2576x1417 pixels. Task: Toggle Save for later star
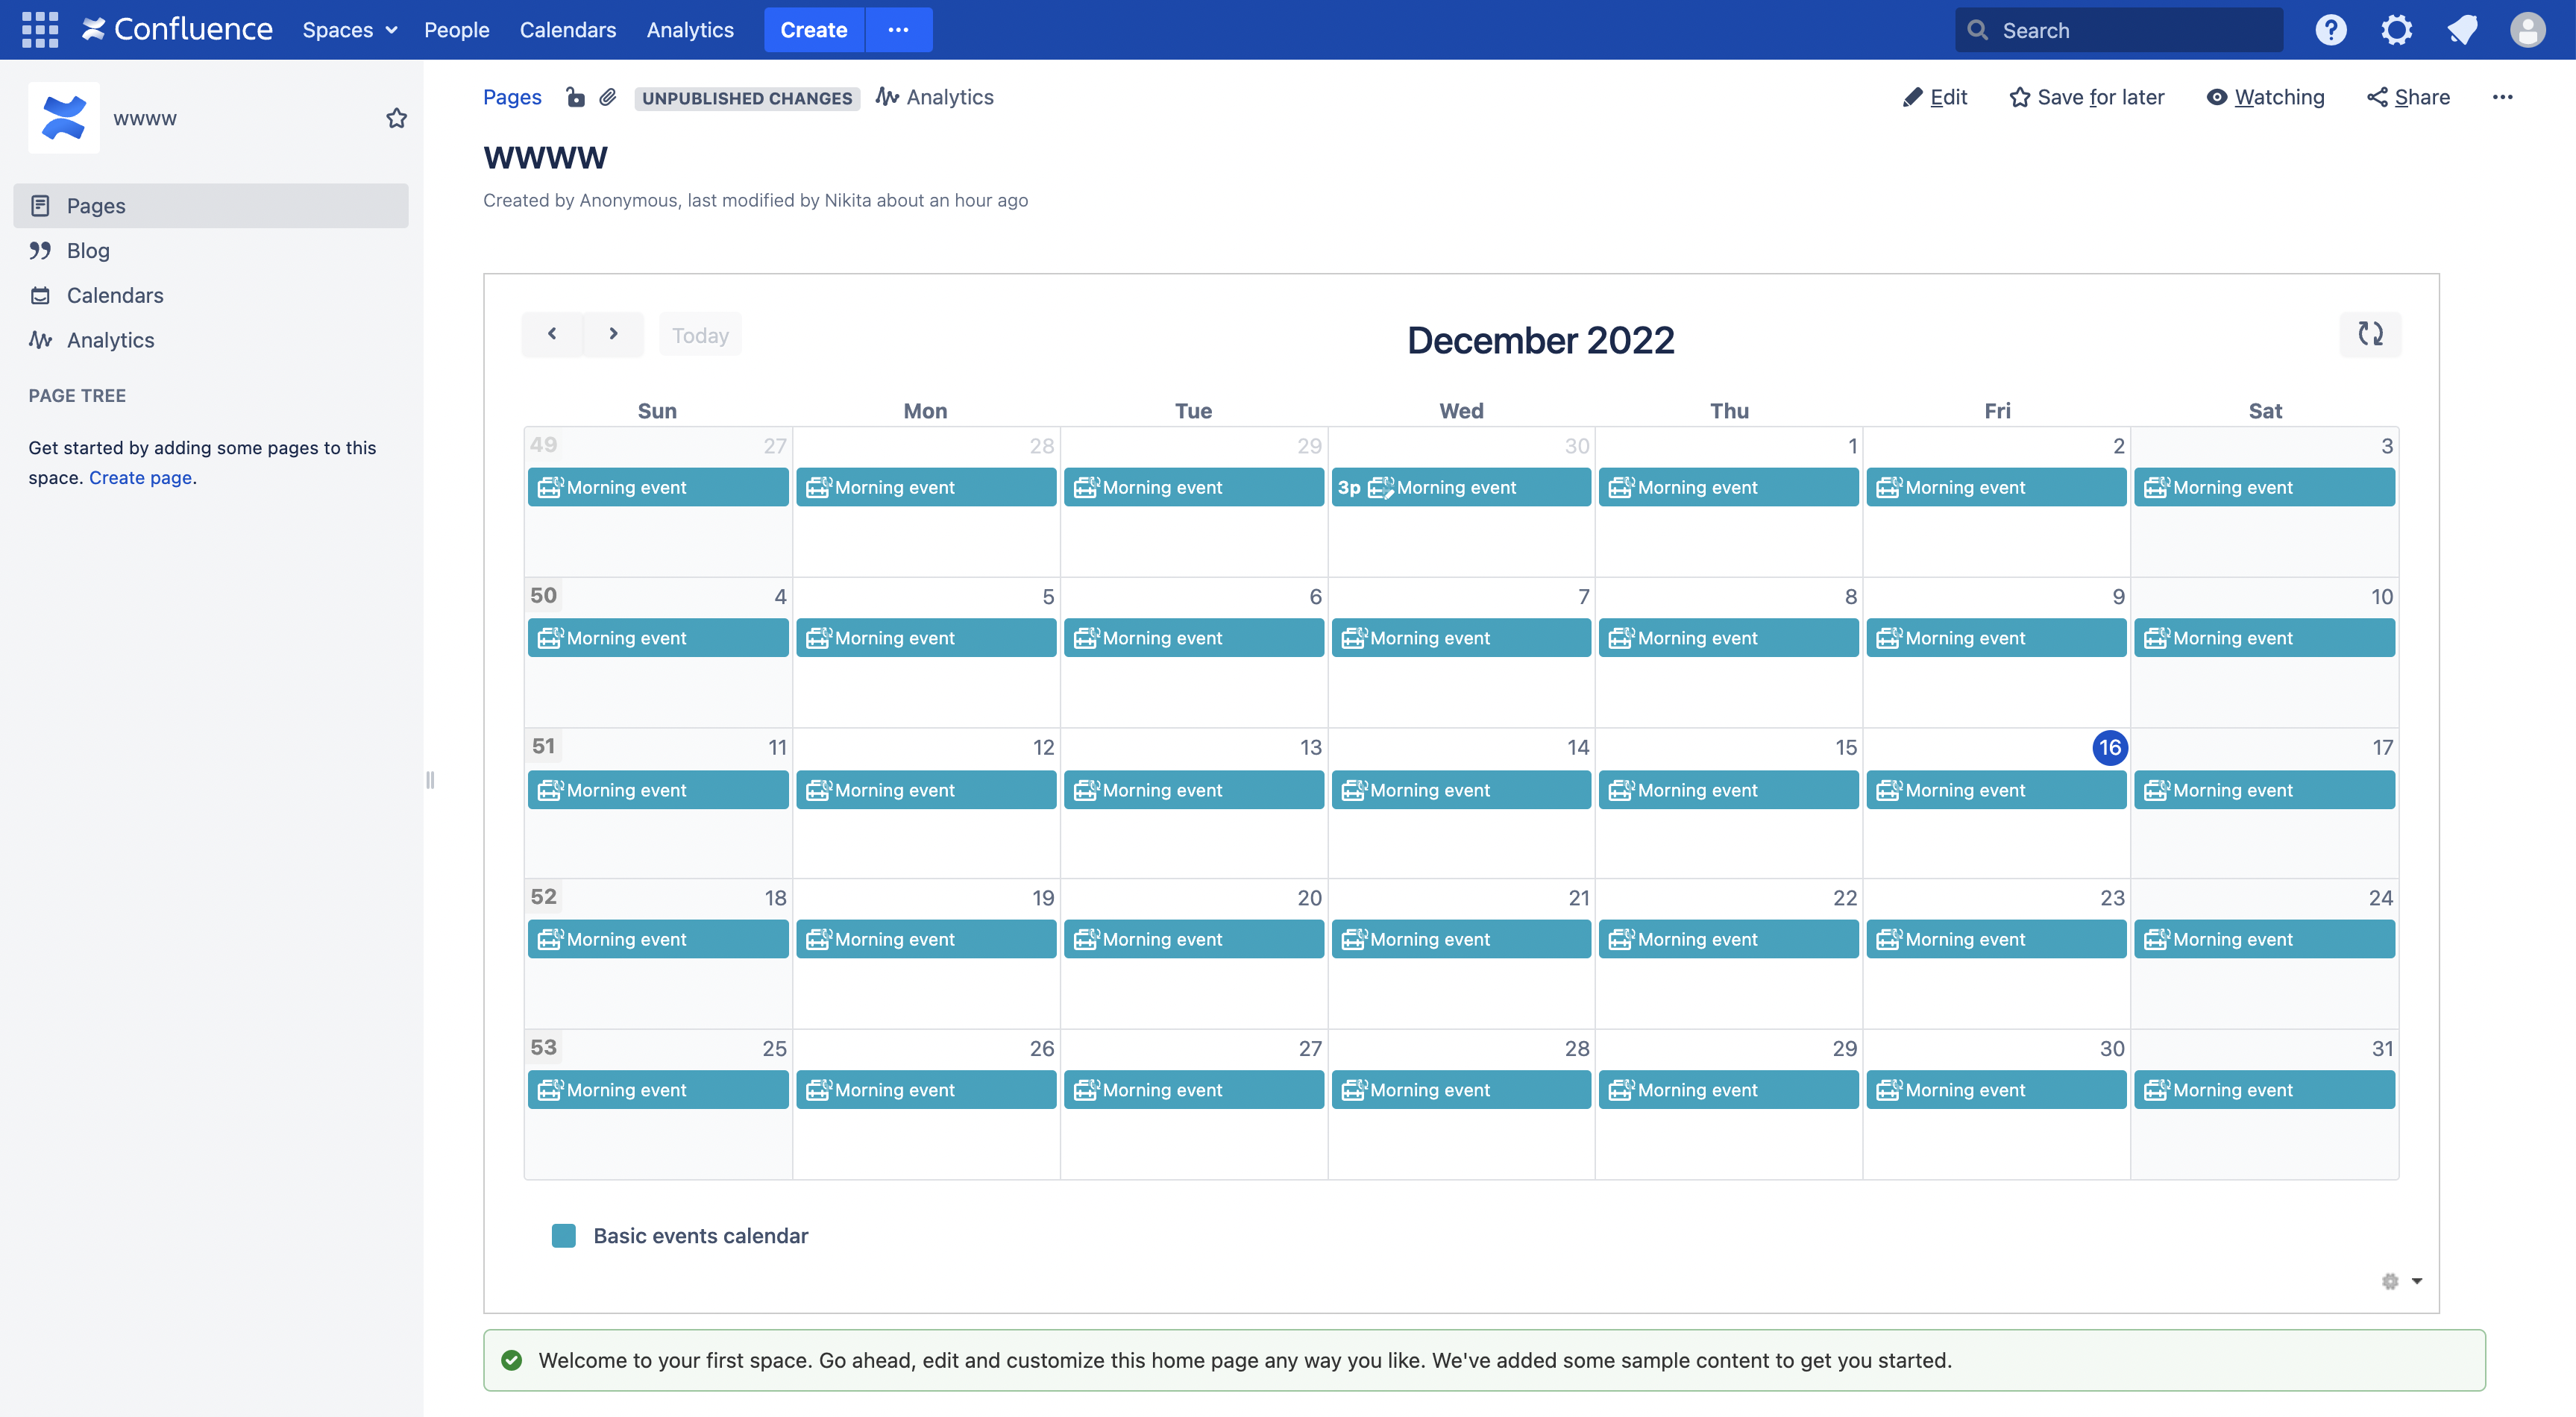(2087, 97)
